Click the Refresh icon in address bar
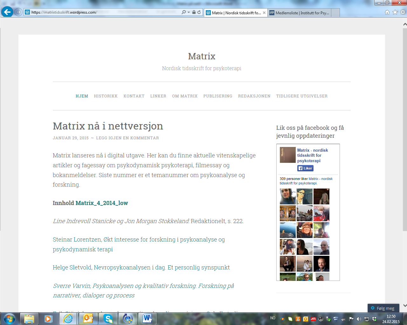The width and height of the screenshot is (407, 325). (199, 12)
